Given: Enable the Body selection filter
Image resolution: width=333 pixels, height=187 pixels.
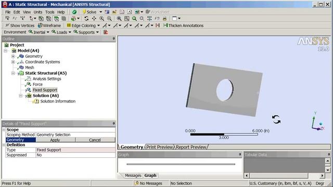Looking at the screenshot, I should click(63, 19).
